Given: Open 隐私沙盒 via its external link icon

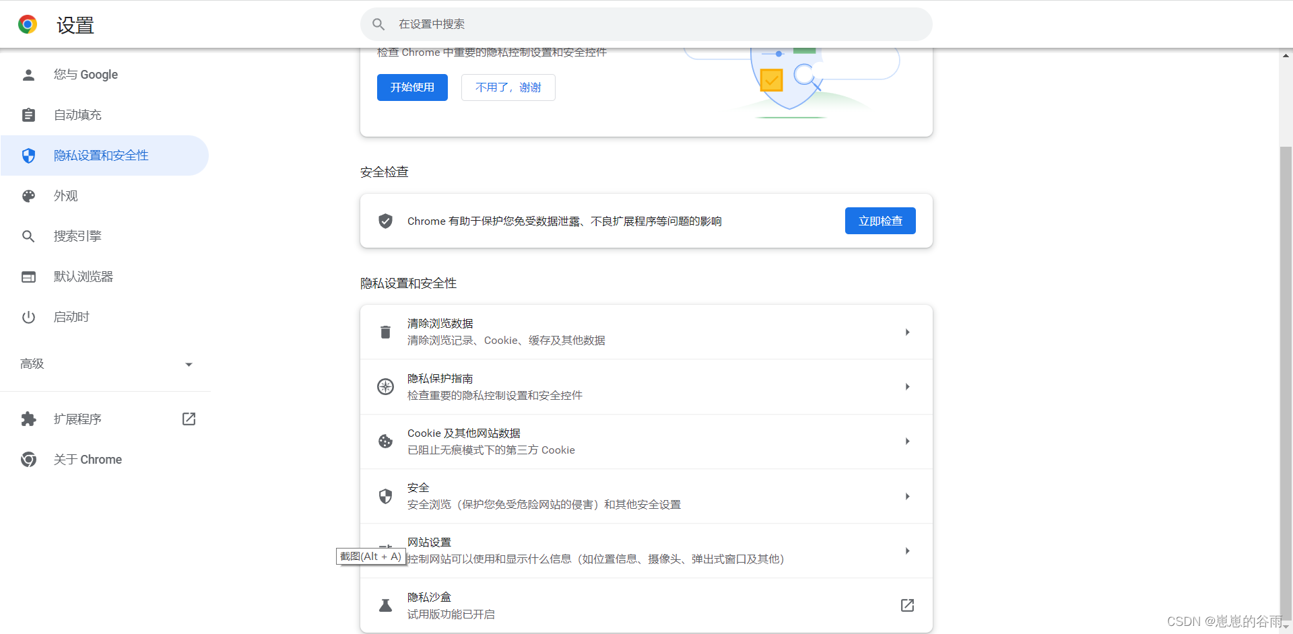Looking at the screenshot, I should [907, 605].
